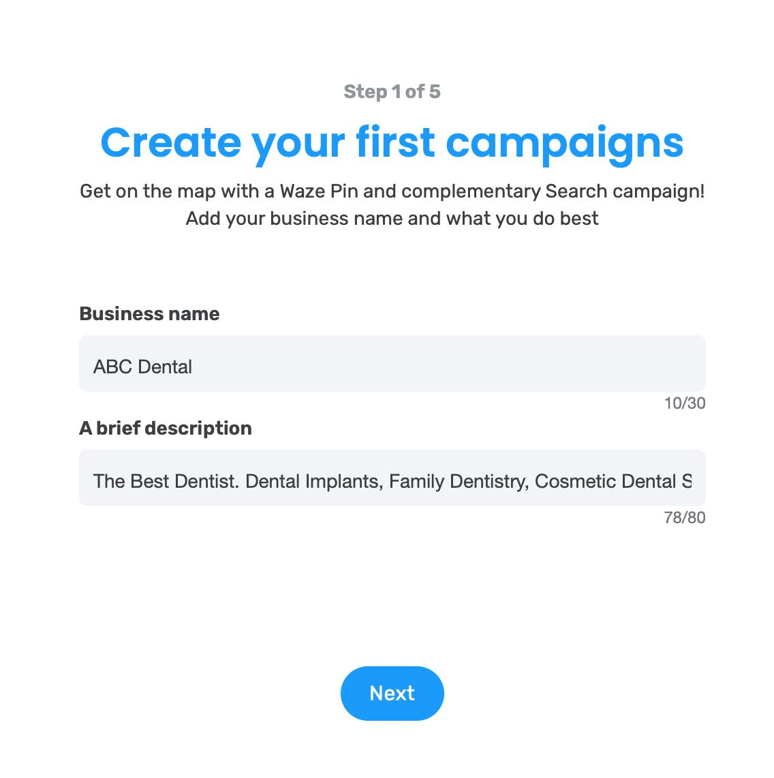Click the 78/80 character counter
774x778 pixels.
point(683,518)
